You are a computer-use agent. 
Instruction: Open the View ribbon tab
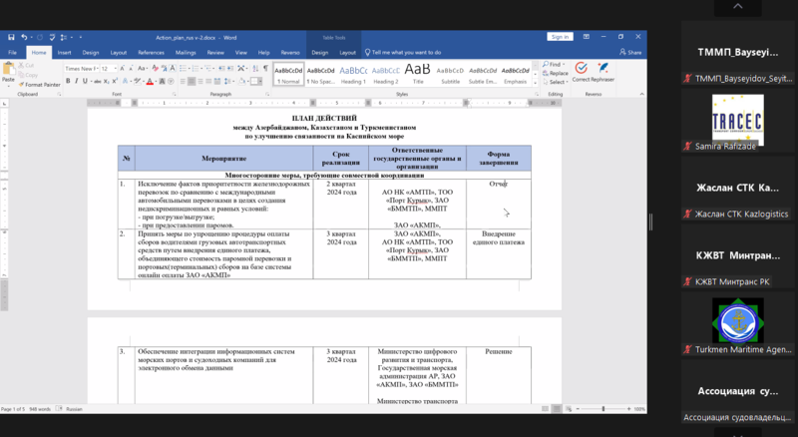click(241, 52)
